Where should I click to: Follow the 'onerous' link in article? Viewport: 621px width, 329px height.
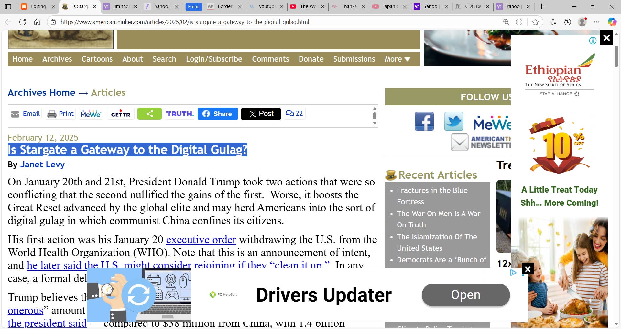[x=26, y=310]
